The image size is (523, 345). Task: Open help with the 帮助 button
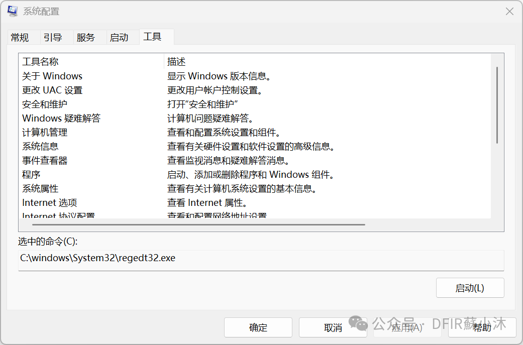(482, 327)
